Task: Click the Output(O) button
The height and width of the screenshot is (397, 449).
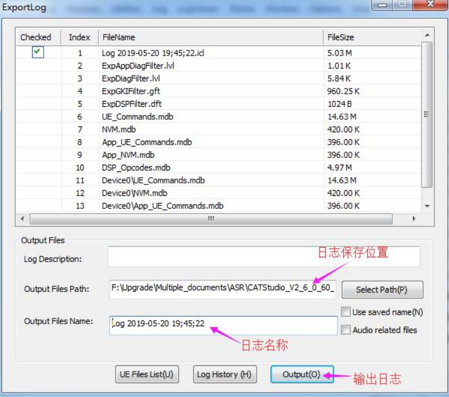Action: [x=301, y=374]
